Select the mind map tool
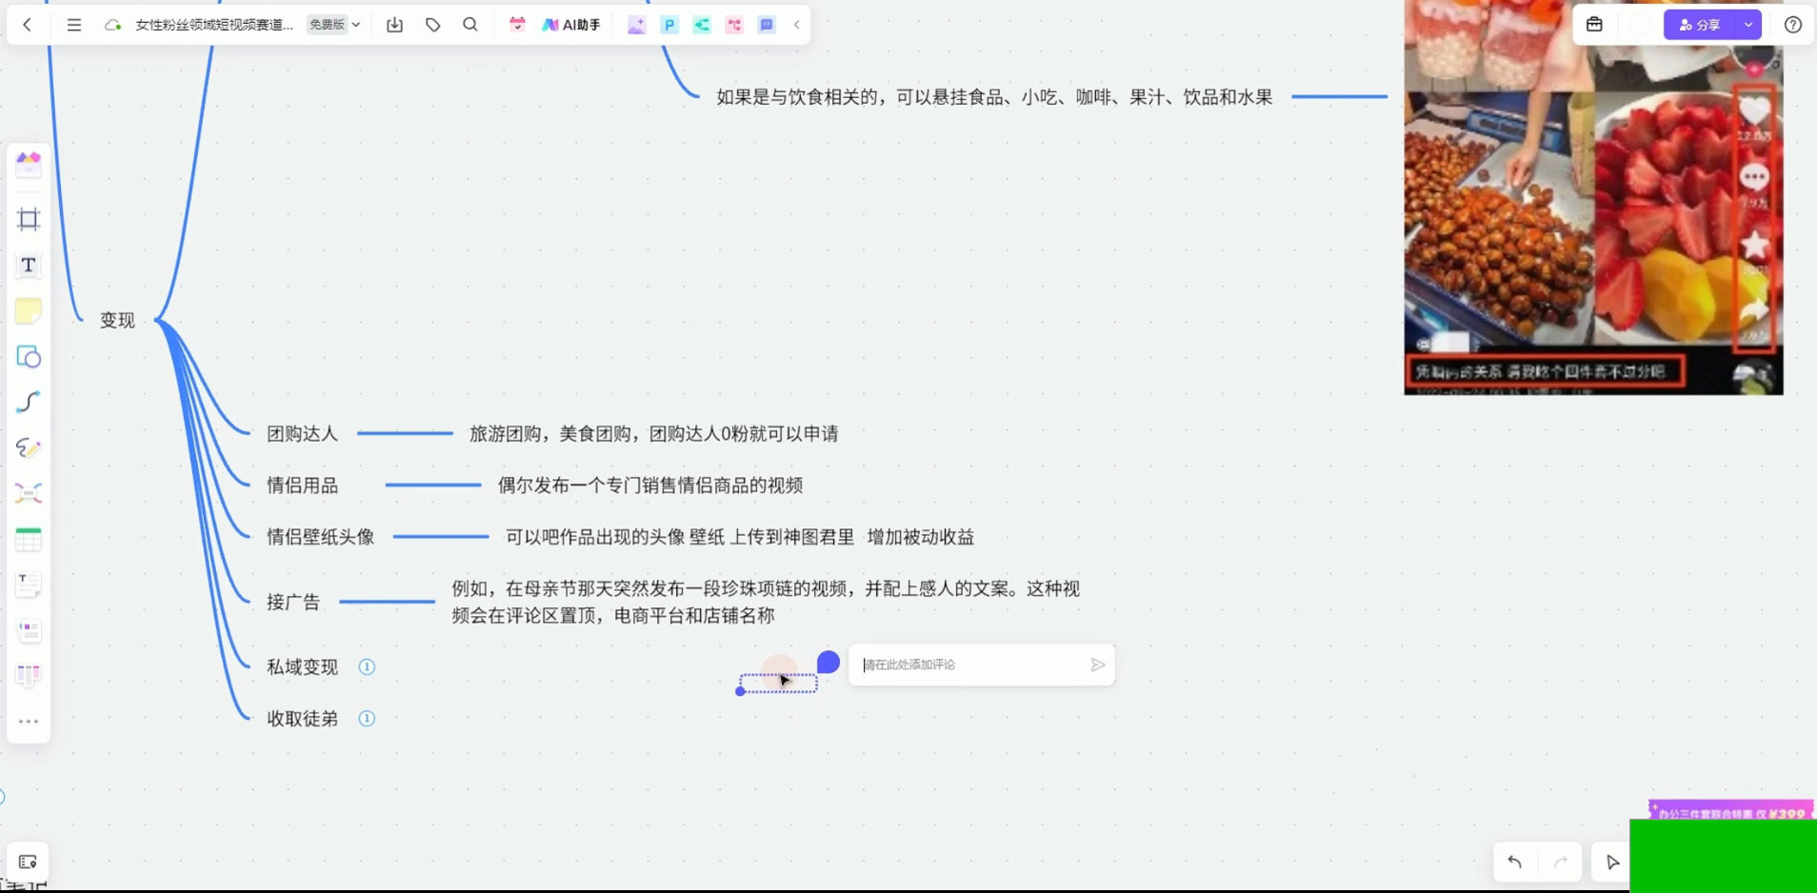The image size is (1817, 893). pos(29,493)
